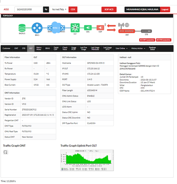Click IP AMS value 172.24.12.100
Screen dimensions: 177x184
click(x=93, y=74)
